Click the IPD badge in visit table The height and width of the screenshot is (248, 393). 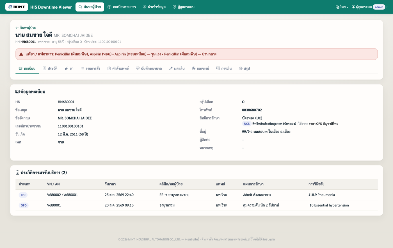pyautogui.click(x=23, y=195)
